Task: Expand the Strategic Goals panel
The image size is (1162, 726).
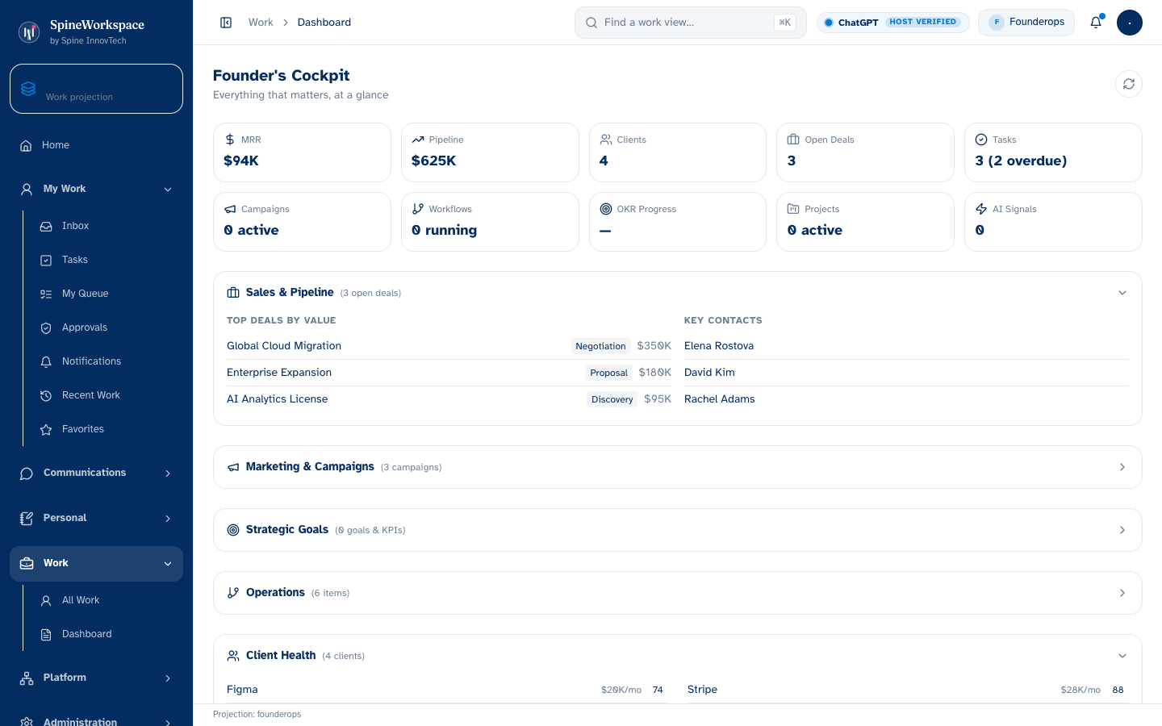Action: pyautogui.click(x=678, y=530)
